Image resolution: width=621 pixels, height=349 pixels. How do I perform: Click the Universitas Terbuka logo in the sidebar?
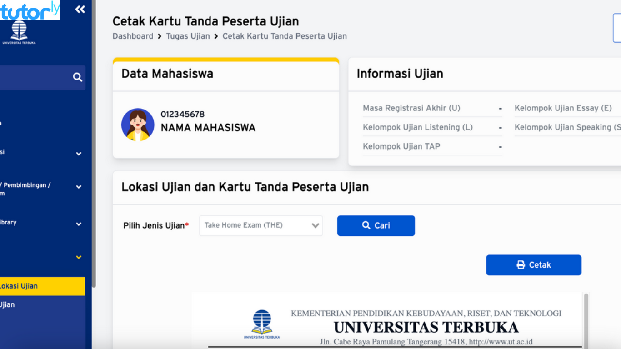click(19, 30)
